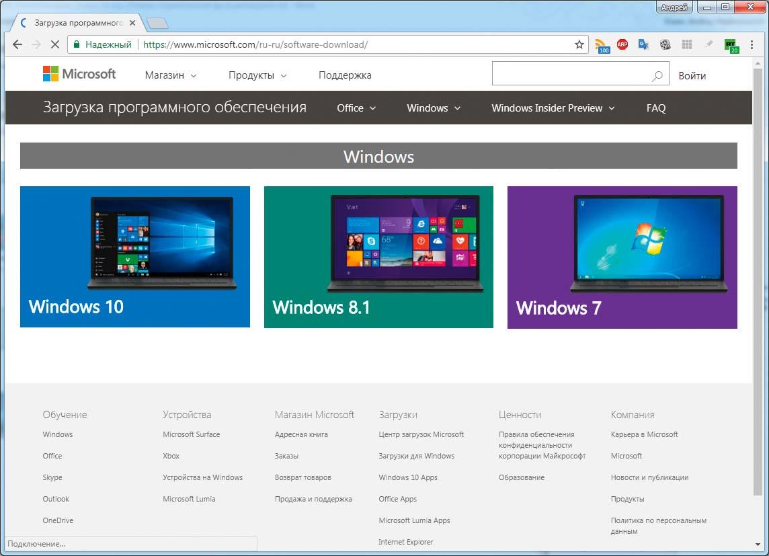Click the Microsoft logo
The height and width of the screenshot is (556, 769).
pos(79,74)
